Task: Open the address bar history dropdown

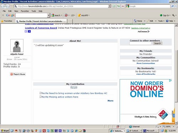Action: point(110,6)
